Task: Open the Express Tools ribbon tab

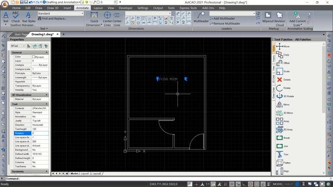Action: point(188,8)
